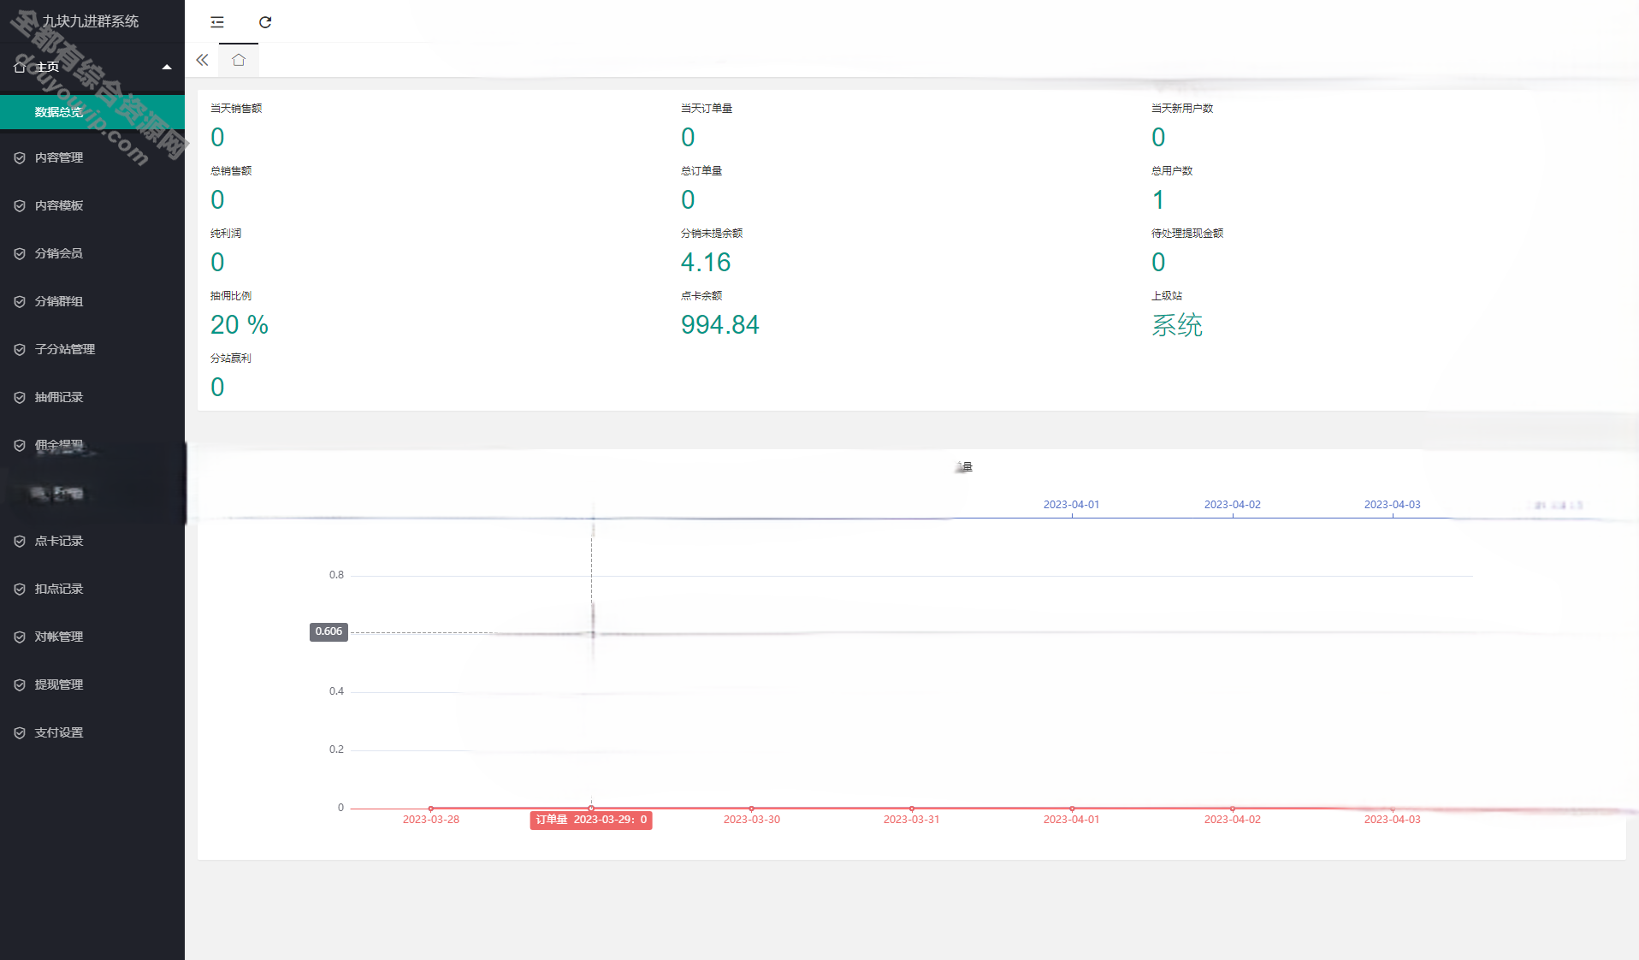Click the 分站赢利 label
1639x960 pixels.
pos(231,359)
